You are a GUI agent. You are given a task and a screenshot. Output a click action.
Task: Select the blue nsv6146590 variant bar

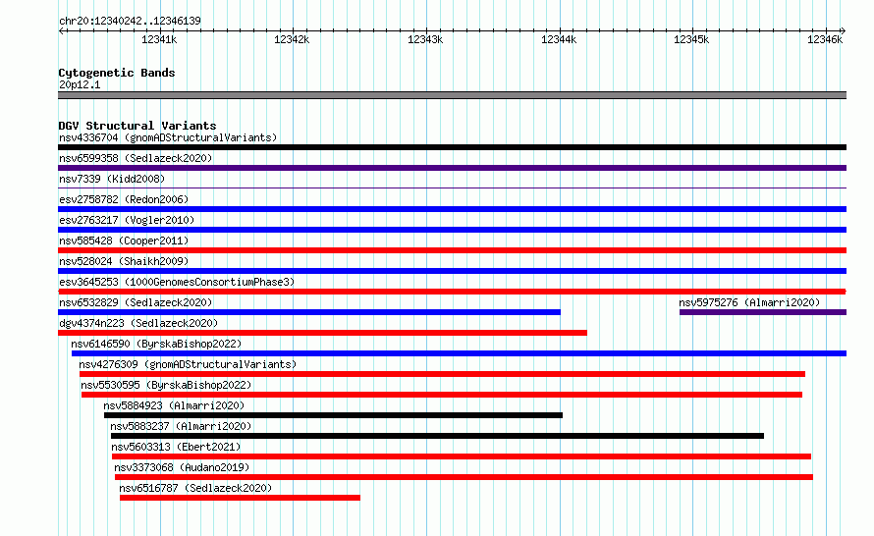(459, 353)
